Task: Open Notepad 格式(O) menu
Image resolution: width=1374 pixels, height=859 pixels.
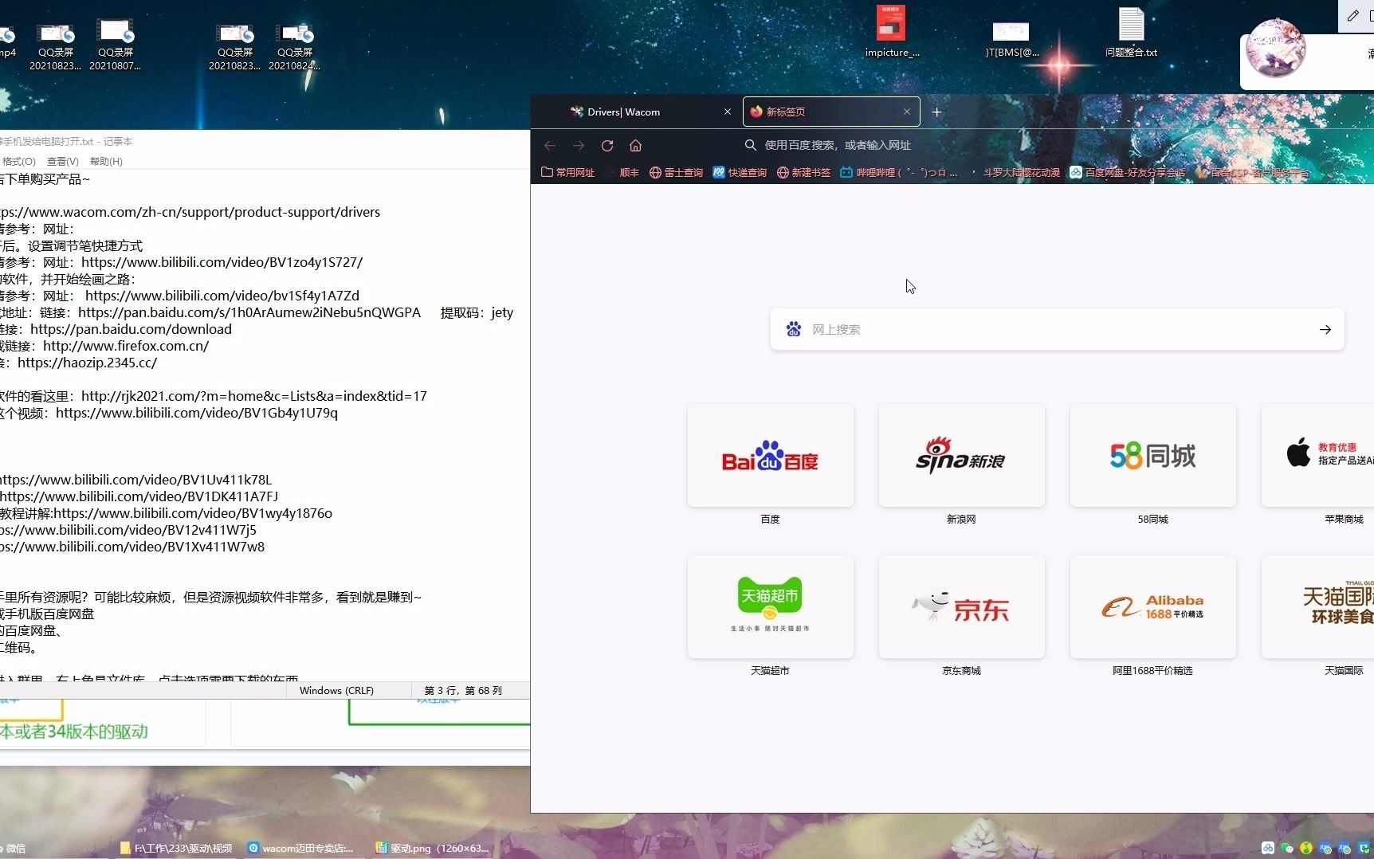Action: point(18,161)
